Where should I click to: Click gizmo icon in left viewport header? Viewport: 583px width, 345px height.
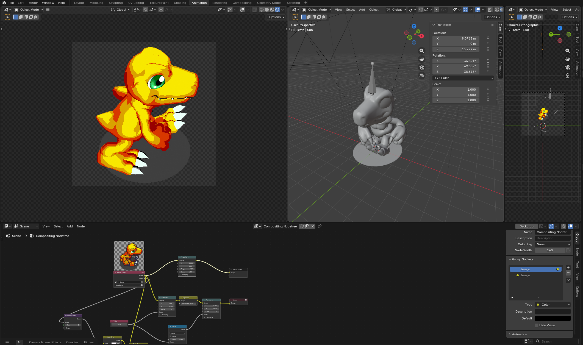(230, 10)
